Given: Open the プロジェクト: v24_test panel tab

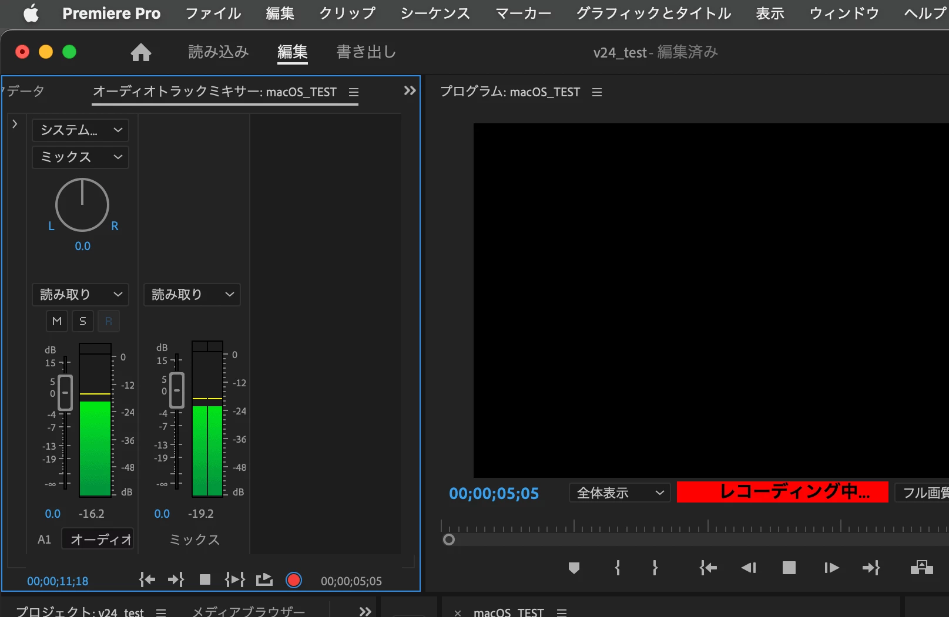Looking at the screenshot, I should click(80, 611).
